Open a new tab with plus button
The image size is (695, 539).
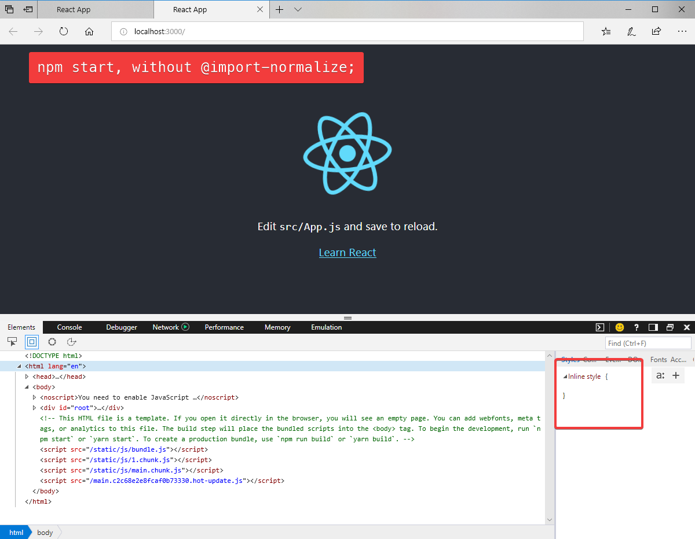(280, 9)
